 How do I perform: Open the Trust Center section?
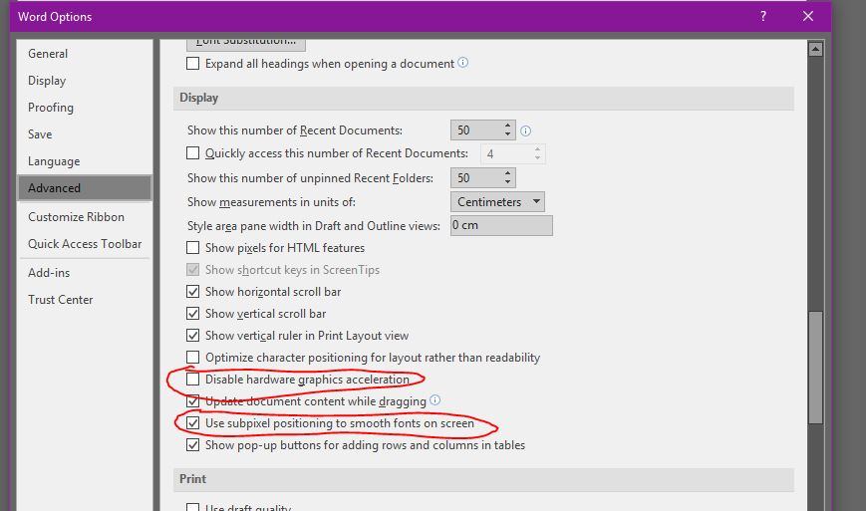tap(60, 300)
